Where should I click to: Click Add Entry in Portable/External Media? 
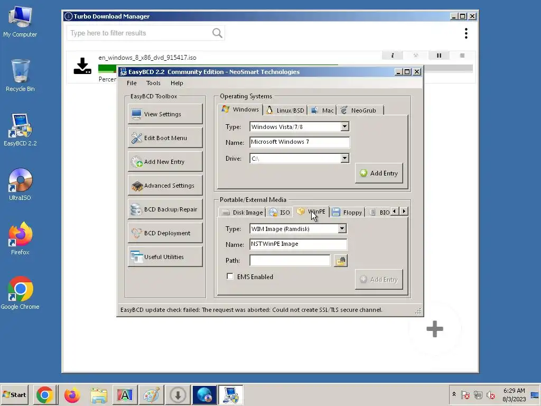(x=379, y=280)
